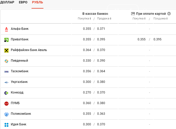Open the Пивденный bank link
This screenshot has height=129, width=176.
tap(19, 61)
